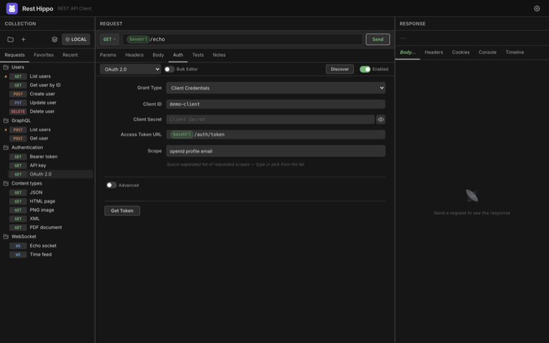Open the Grant Type dropdown
Screen dimensions: 549x343
click(276, 88)
